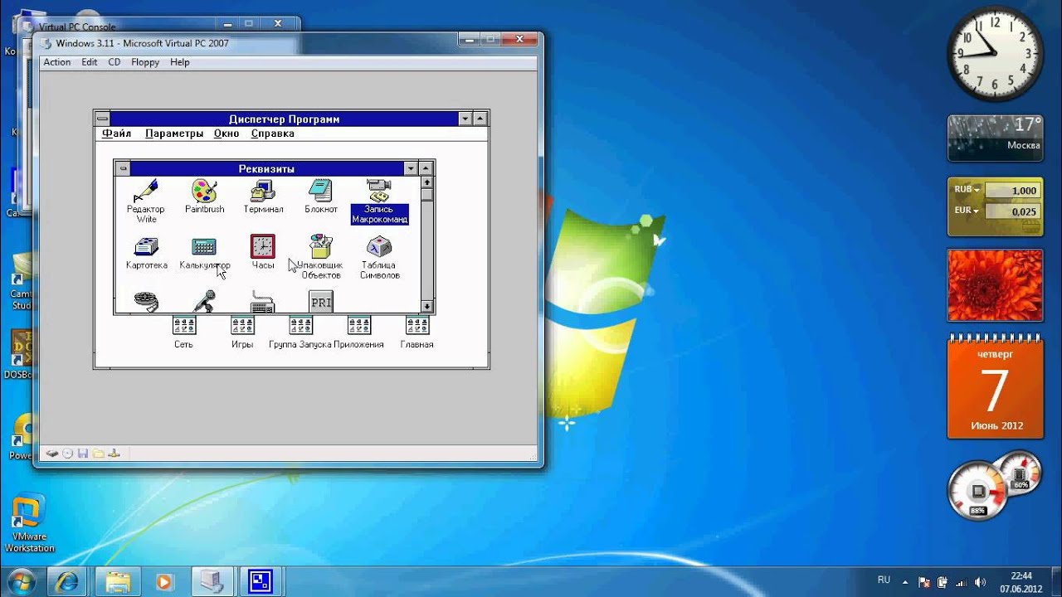Switch to Virtual PC Console taskbar button
This screenshot has height=597, width=1062.
(x=212, y=581)
